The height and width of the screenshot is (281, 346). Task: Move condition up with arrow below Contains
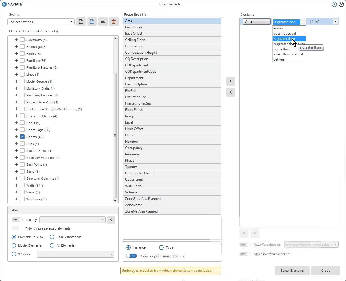pos(244,233)
